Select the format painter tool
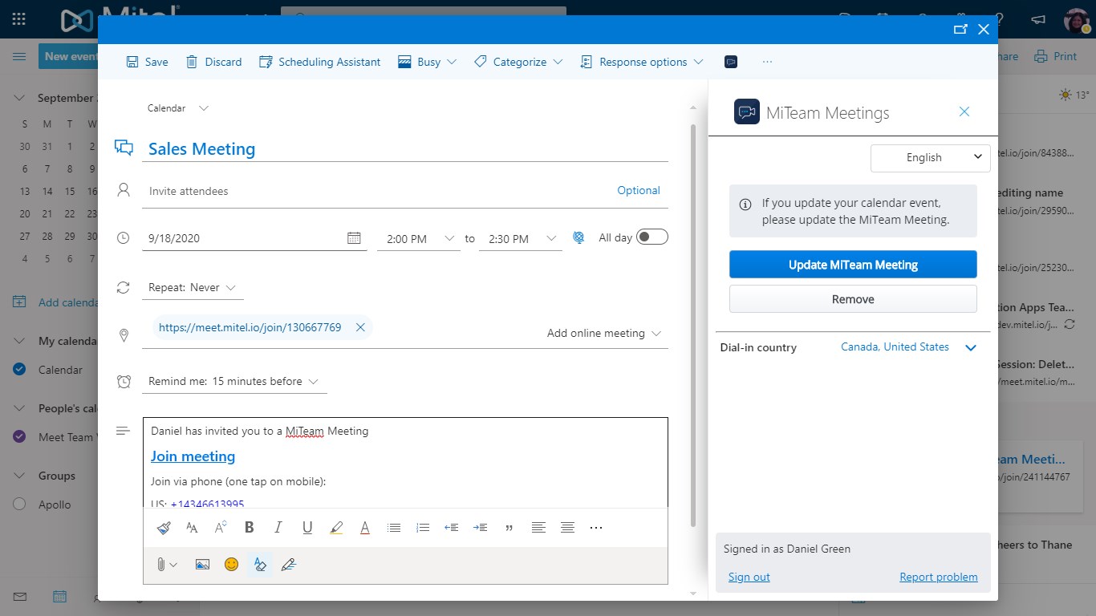Screen dimensions: 1096x616 (x=163, y=528)
